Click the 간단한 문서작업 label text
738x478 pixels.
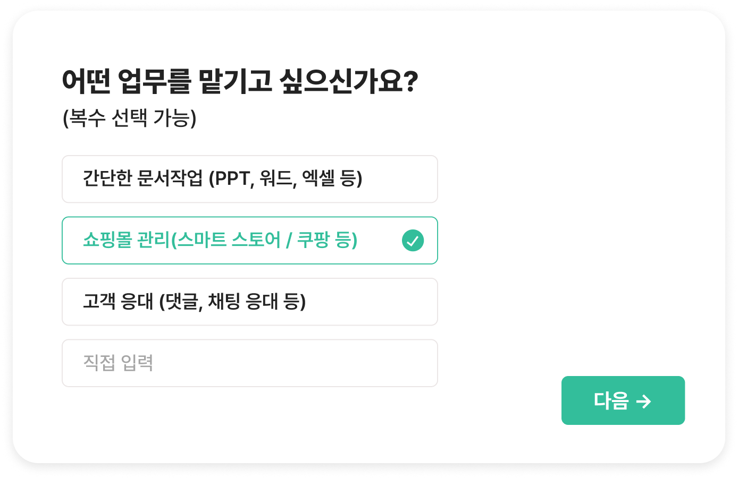coord(222,179)
